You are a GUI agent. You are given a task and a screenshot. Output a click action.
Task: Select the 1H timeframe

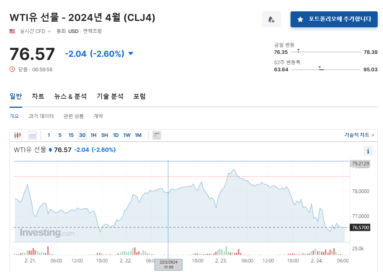tap(93, 135)
